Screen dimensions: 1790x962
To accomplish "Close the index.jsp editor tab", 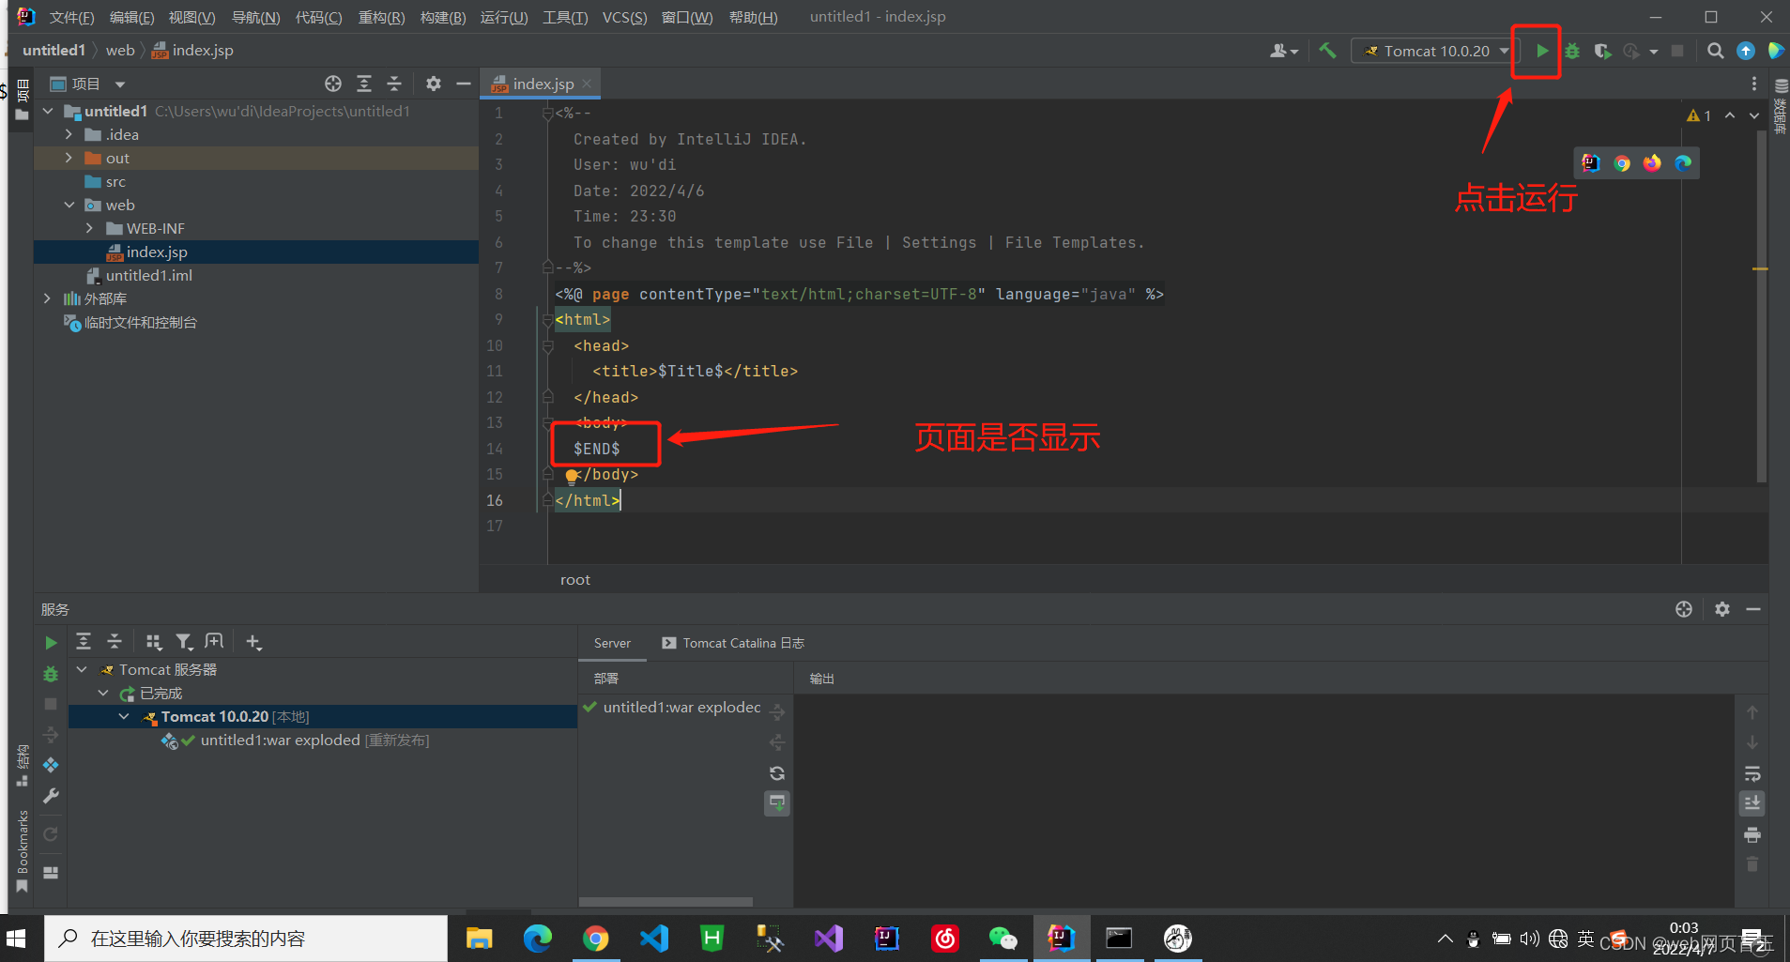I will (587, 84).
